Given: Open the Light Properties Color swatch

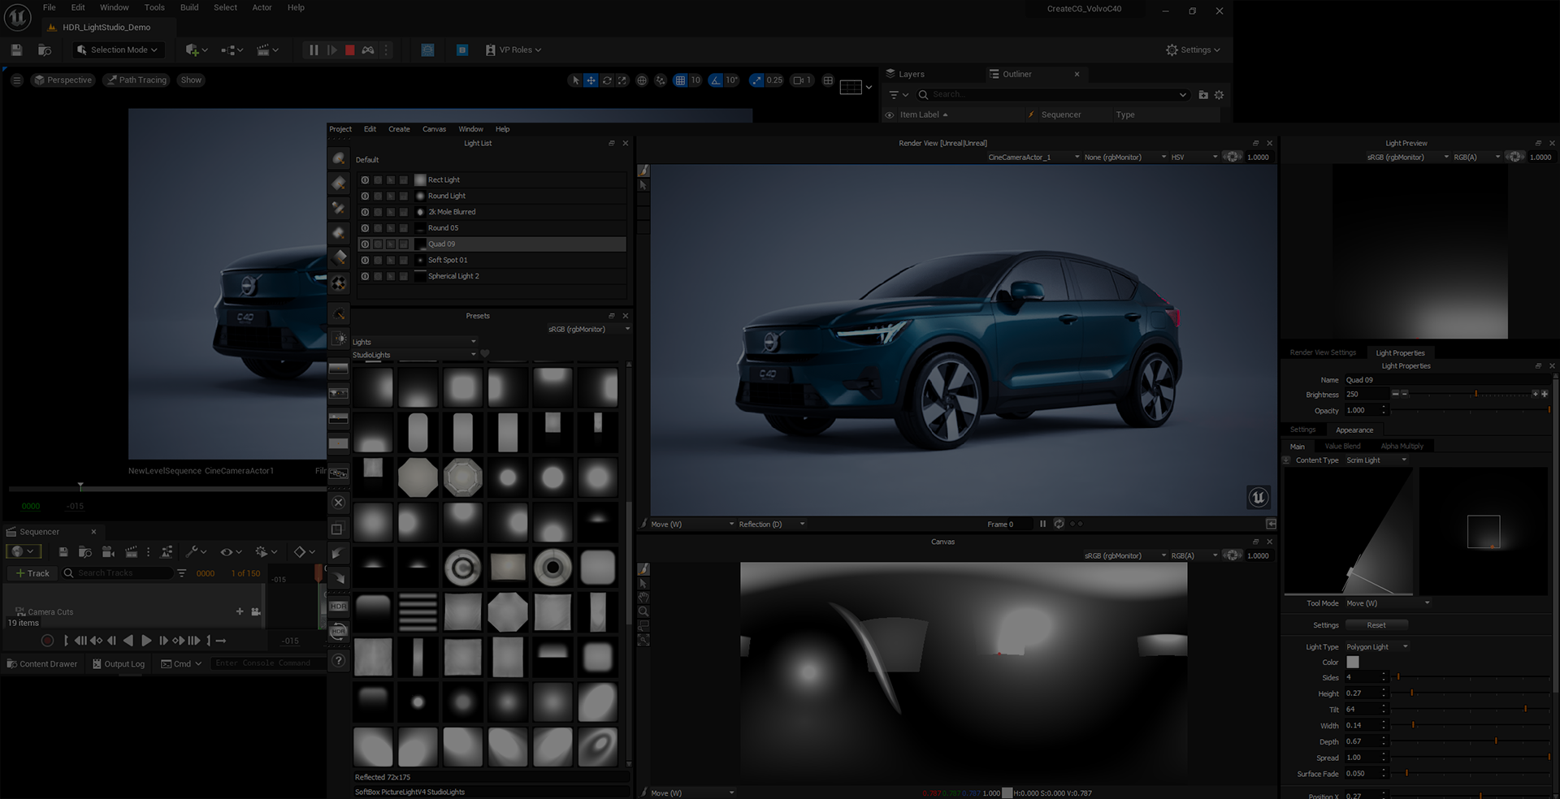Looking at the screenshot, I should click(1353, 663).
